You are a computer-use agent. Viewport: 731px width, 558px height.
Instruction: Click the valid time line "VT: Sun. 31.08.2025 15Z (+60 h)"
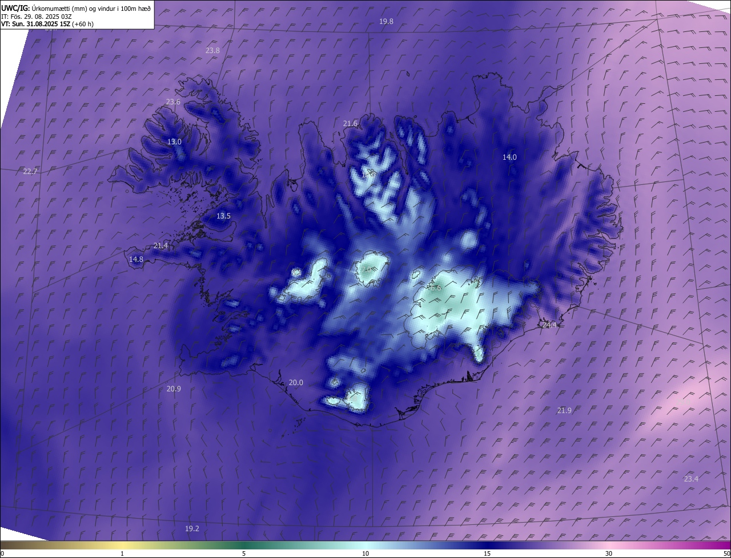pyautogui.click(x=47, y=24)
